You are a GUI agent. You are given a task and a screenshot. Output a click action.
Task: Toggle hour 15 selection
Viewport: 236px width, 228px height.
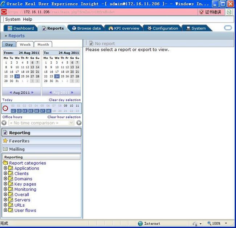30,111
